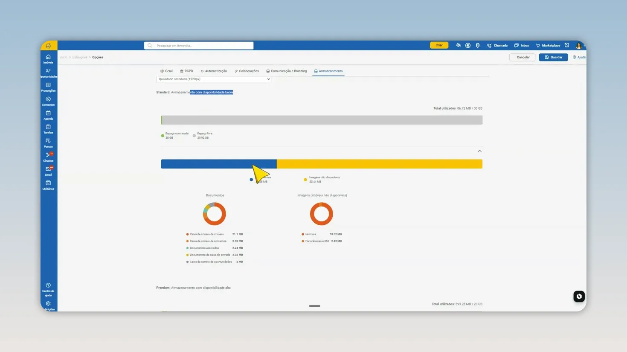Click the home logo in top-left corner
Viewport: 627px width, 352px height.
[x=49, y=45]
